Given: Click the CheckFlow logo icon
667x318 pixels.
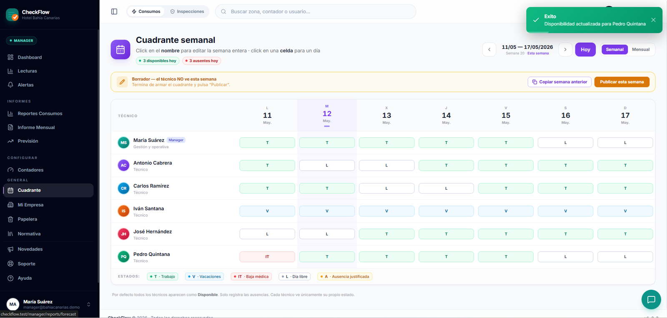Looking at the screenshot, I should click(x=12, y=15).
